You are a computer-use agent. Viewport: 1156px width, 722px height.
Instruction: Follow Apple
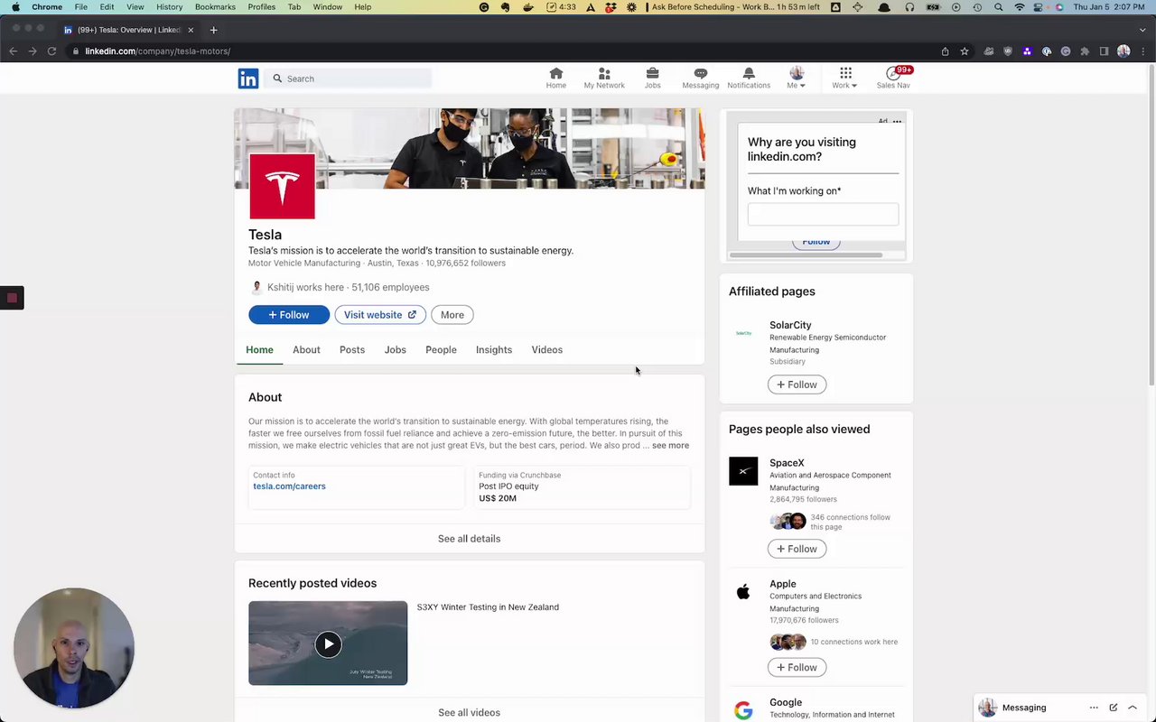coord(797,668)
